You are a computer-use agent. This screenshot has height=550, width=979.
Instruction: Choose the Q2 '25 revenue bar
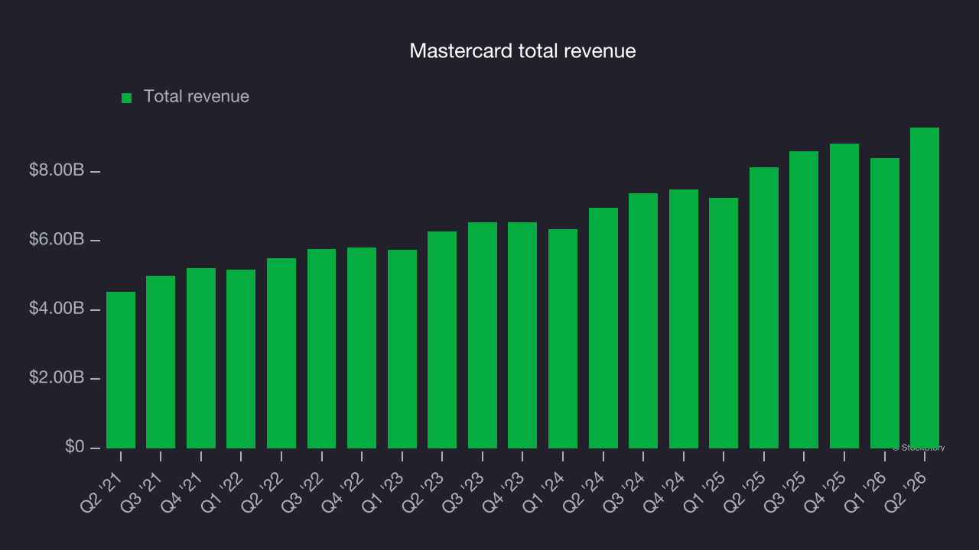[x=764, y=308]
